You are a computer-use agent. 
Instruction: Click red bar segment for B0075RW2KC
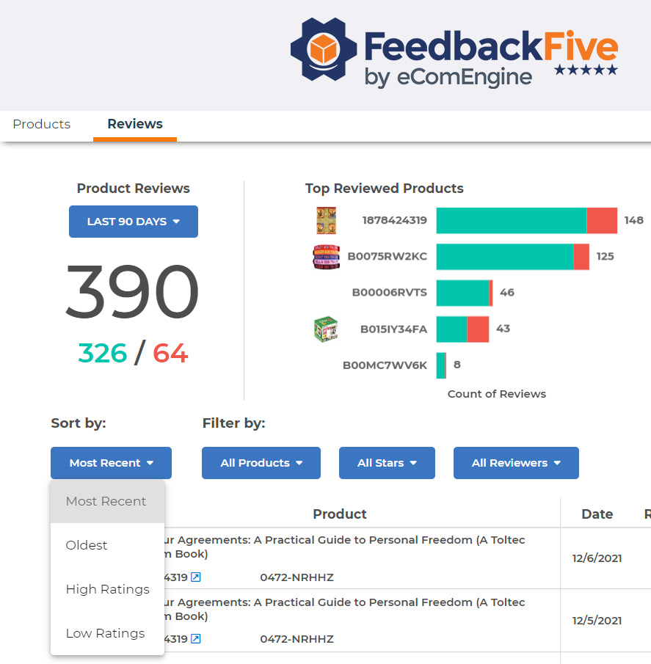[581, 257]
